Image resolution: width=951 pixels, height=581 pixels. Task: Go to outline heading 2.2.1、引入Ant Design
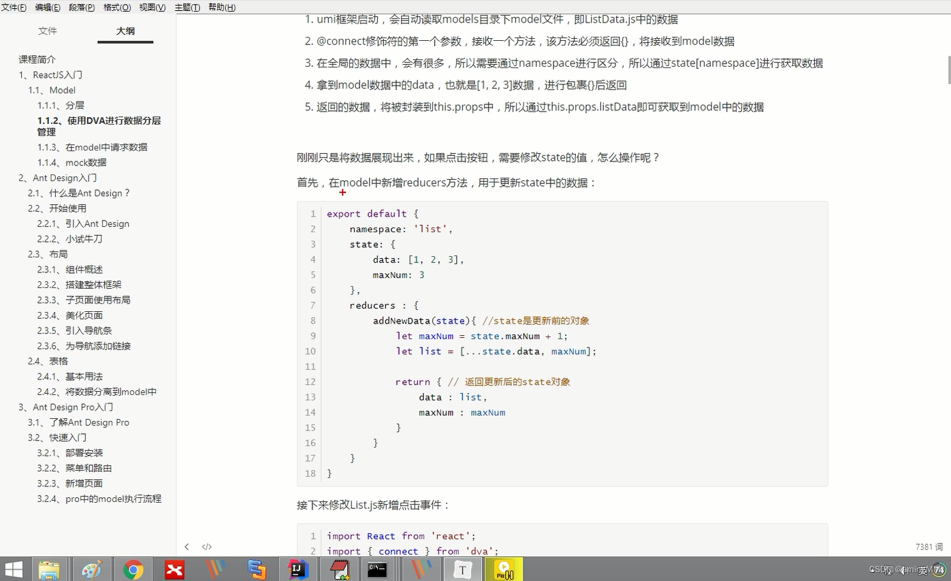click(83, 223)
